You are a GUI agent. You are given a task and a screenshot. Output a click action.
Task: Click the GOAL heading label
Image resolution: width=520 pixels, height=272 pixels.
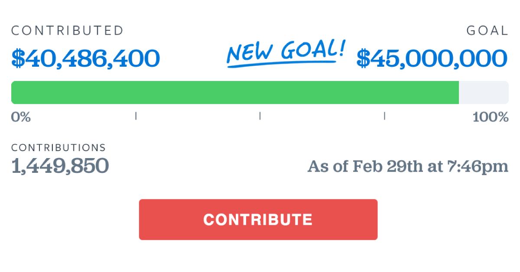click(x=487, y=31)
